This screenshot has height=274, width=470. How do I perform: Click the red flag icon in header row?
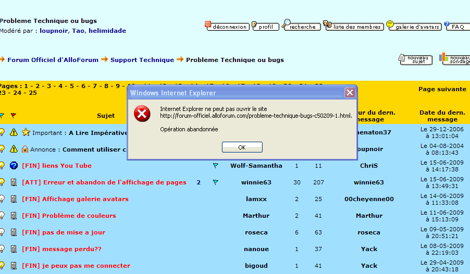13,116
